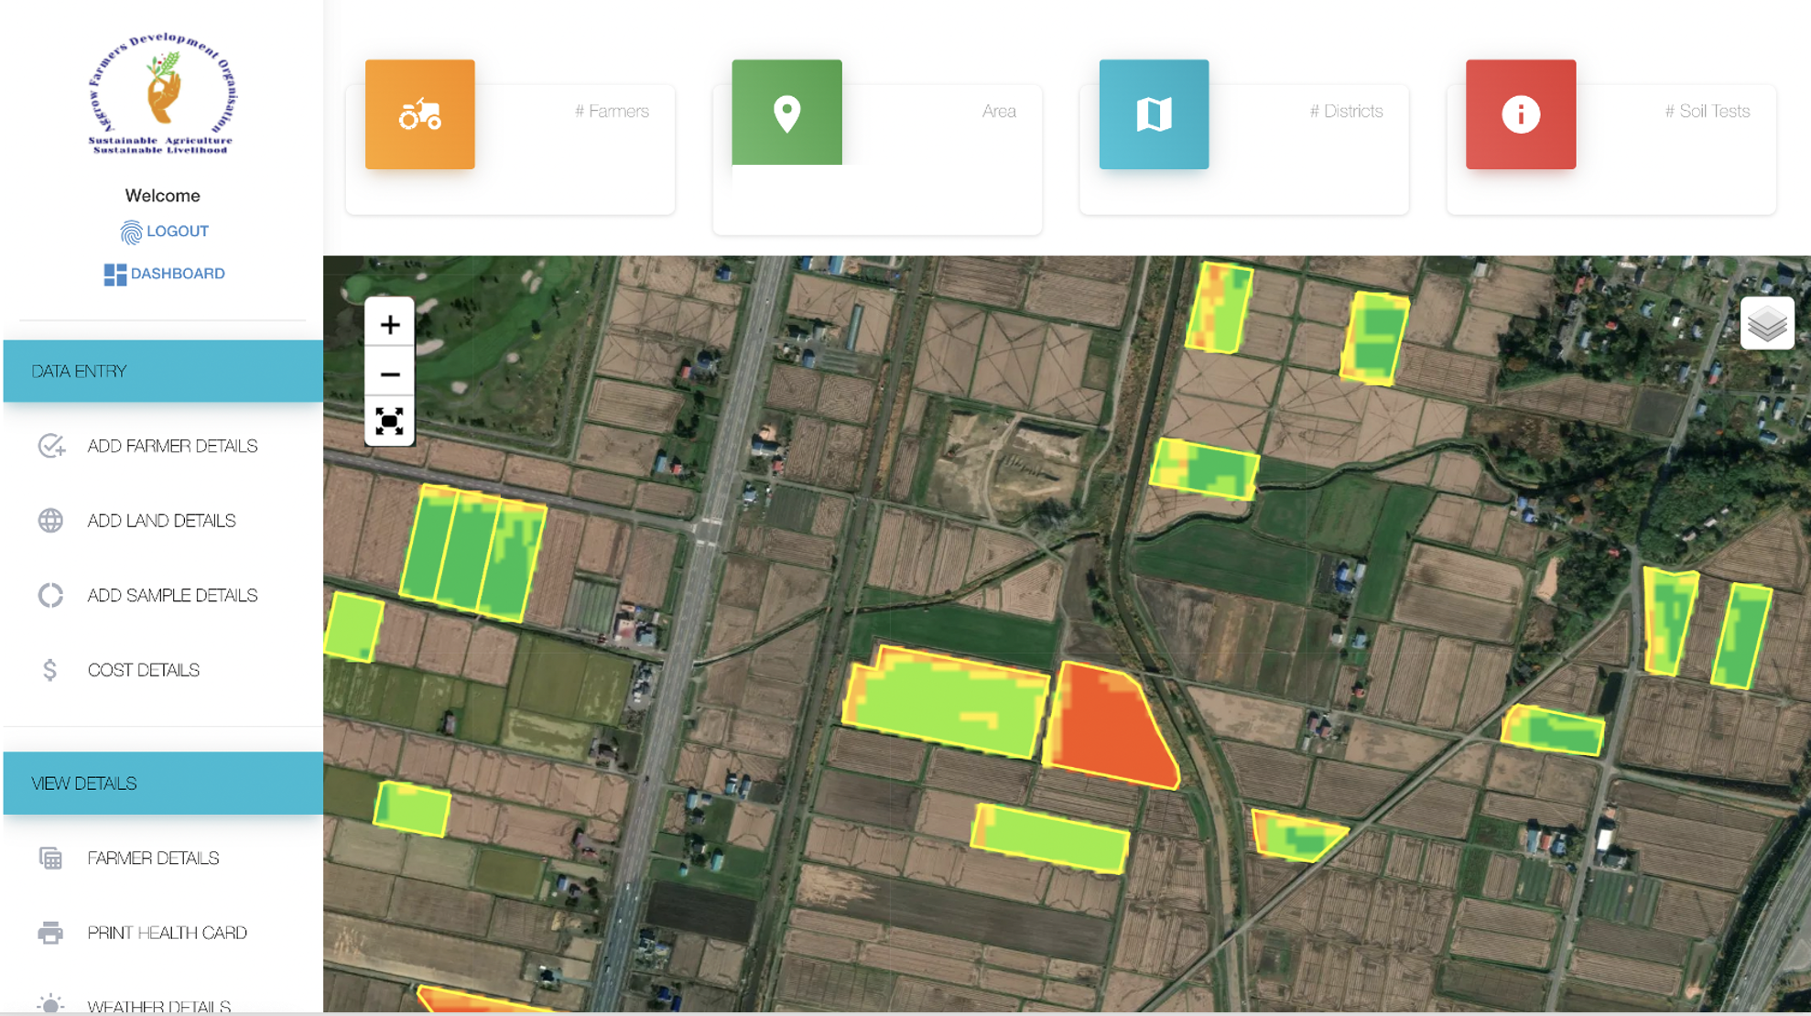Click the View Details section header
Image resolution: width=1811 pixels, height=1016 pixels.
163,784
